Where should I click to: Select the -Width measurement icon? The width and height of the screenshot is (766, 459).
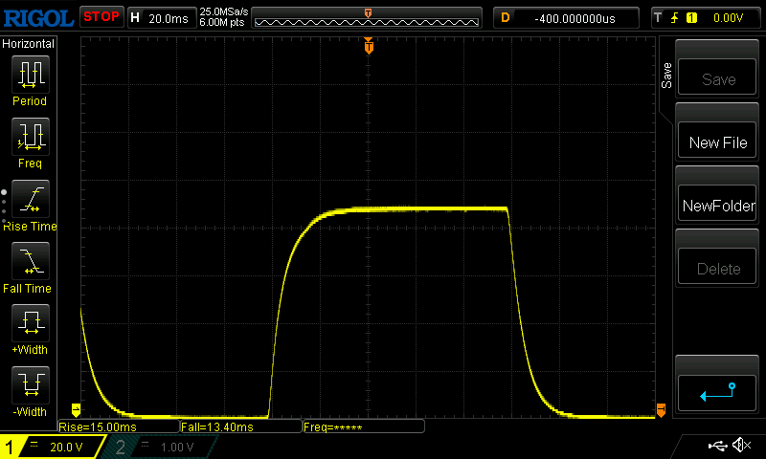pyautogui.click(x=31, y=384)
